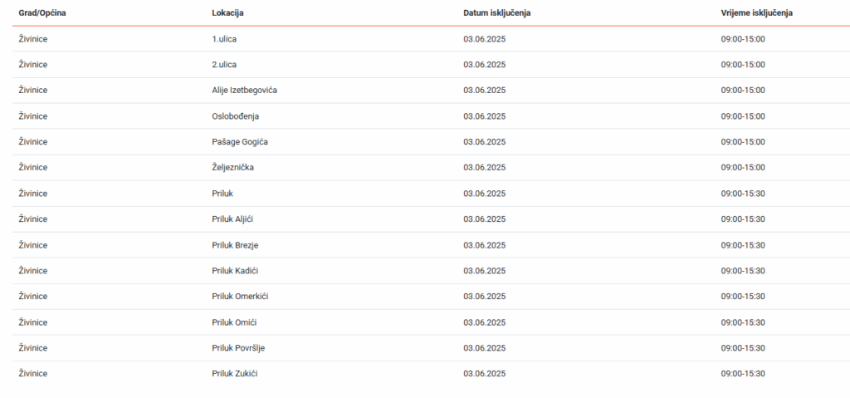Image resolution: width=850 pixels, height=398 pixels.
Task: Click the Grad/Općina column header
Action: [x=42, y=13]
